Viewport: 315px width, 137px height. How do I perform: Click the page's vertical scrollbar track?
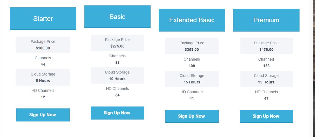tap(311, 68)
